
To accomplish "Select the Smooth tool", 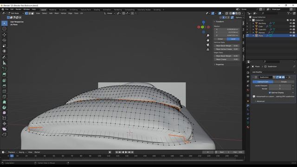I will coord(4,113).
